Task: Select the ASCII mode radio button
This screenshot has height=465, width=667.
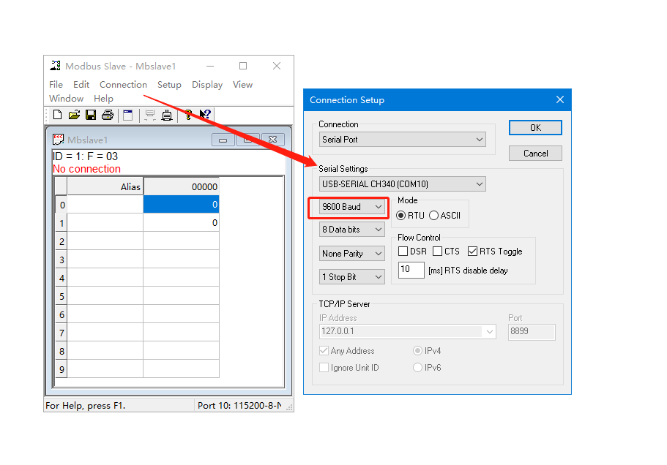Action: point(434,215)
